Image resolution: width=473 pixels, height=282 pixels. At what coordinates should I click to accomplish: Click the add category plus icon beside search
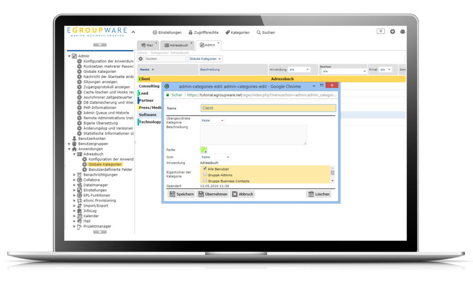coord(141,59)
